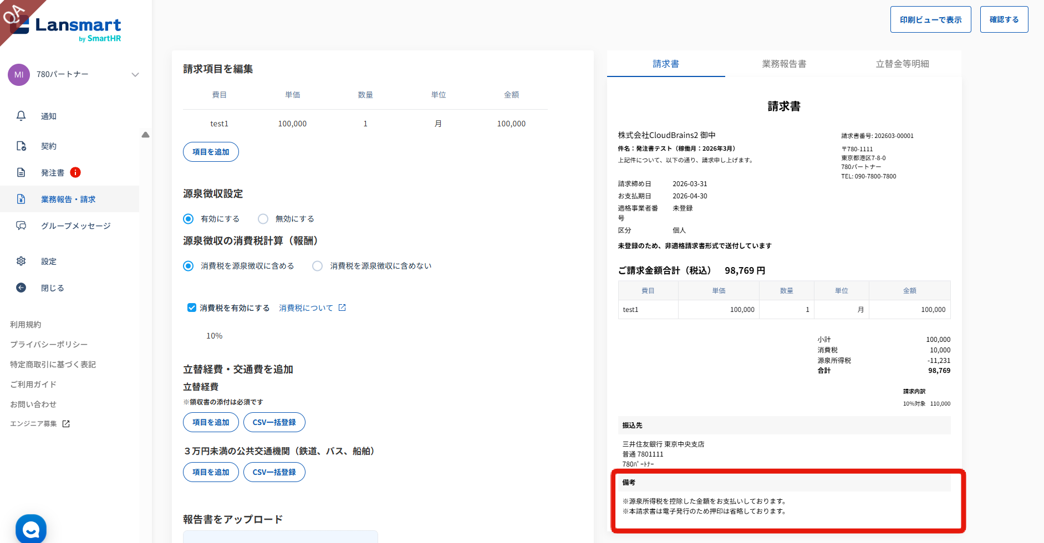Uncheck 消費税を有効にする checkbox

(x=192, y=308)
